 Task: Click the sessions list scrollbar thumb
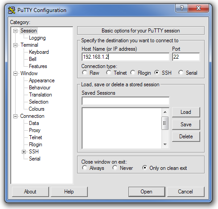tap(165, 123)
